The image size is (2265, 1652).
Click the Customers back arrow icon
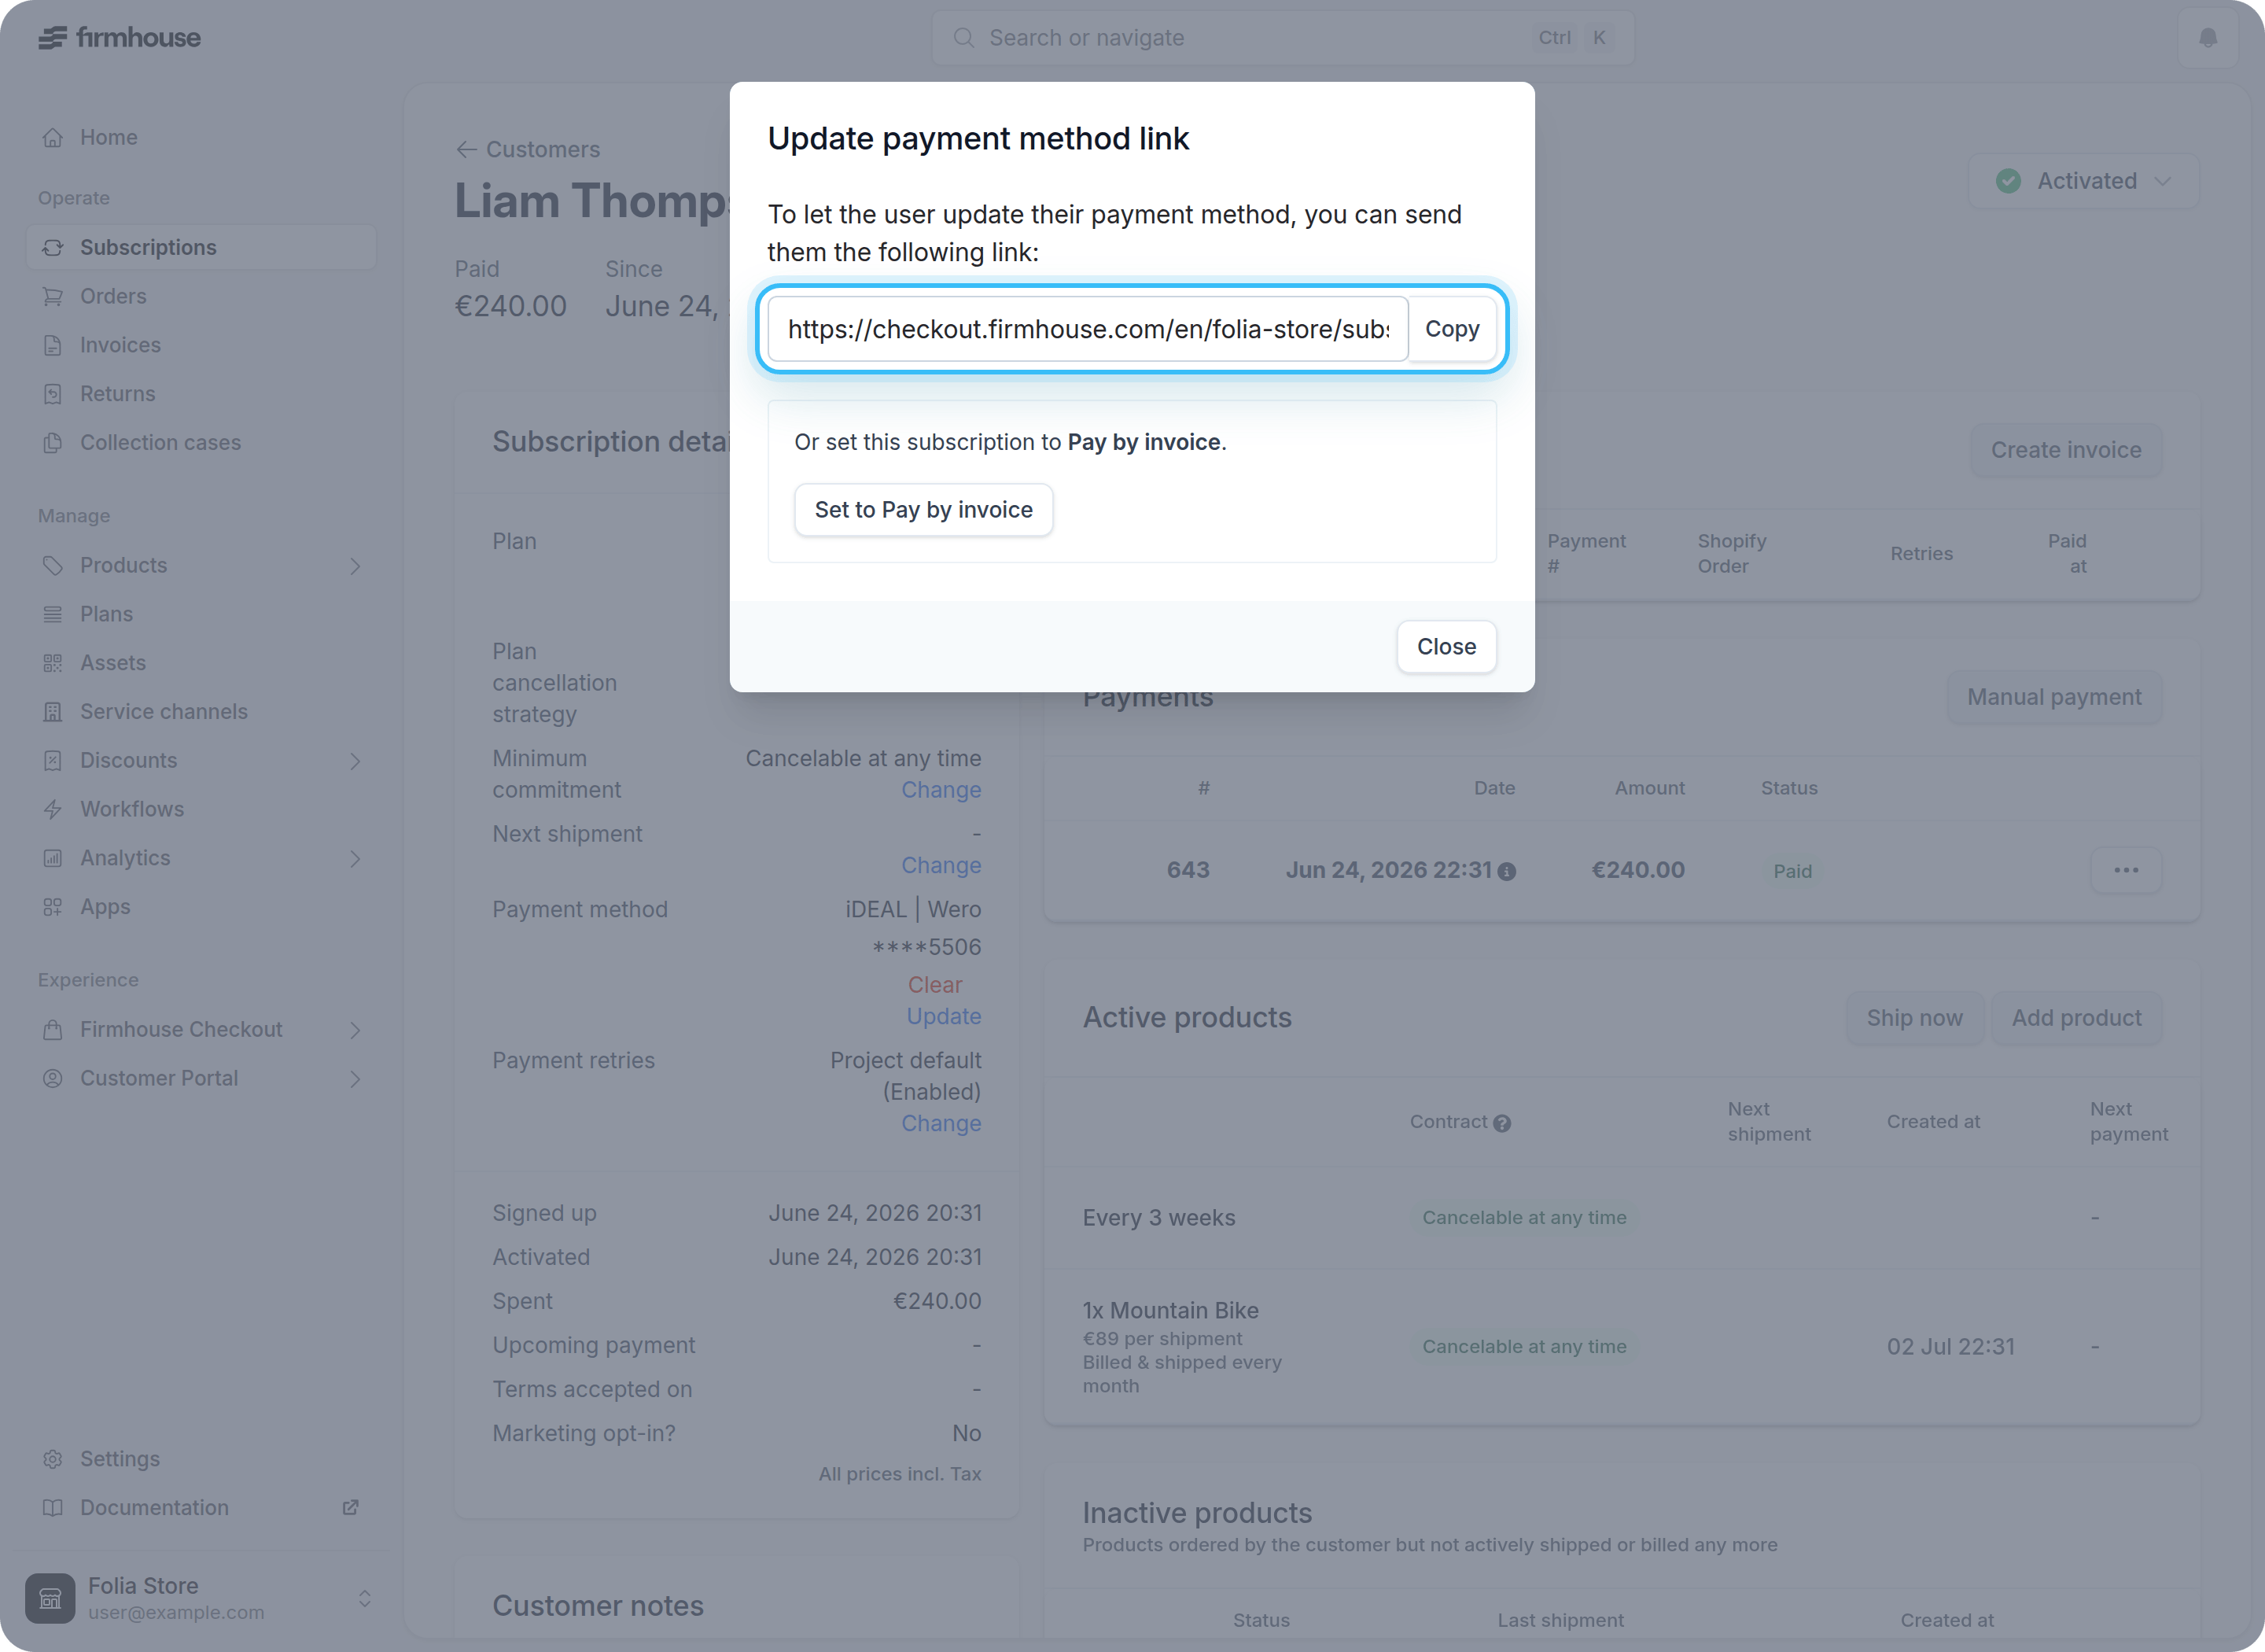(466, 149)
